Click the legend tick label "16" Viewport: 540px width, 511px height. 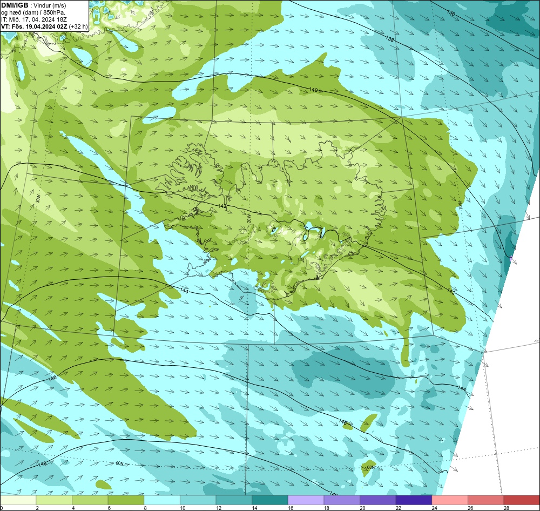[291, 508]
